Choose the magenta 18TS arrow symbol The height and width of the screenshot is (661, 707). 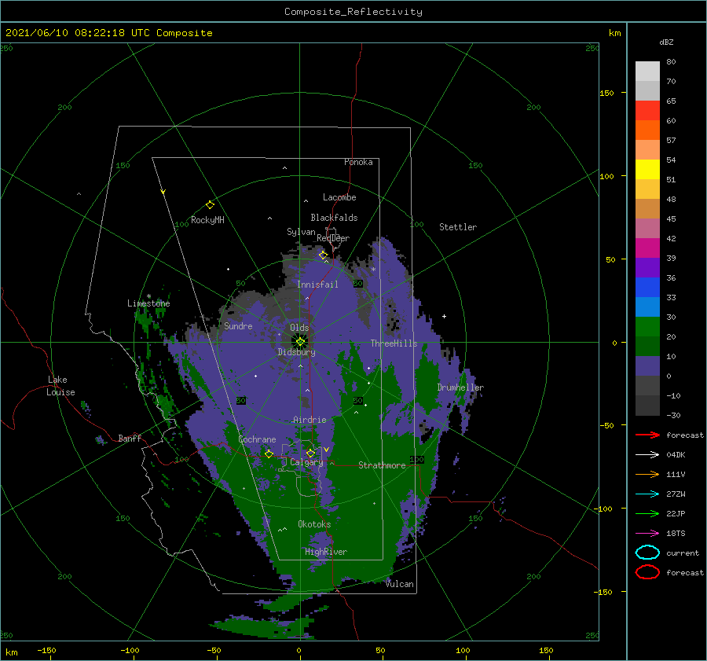[647, 534]
